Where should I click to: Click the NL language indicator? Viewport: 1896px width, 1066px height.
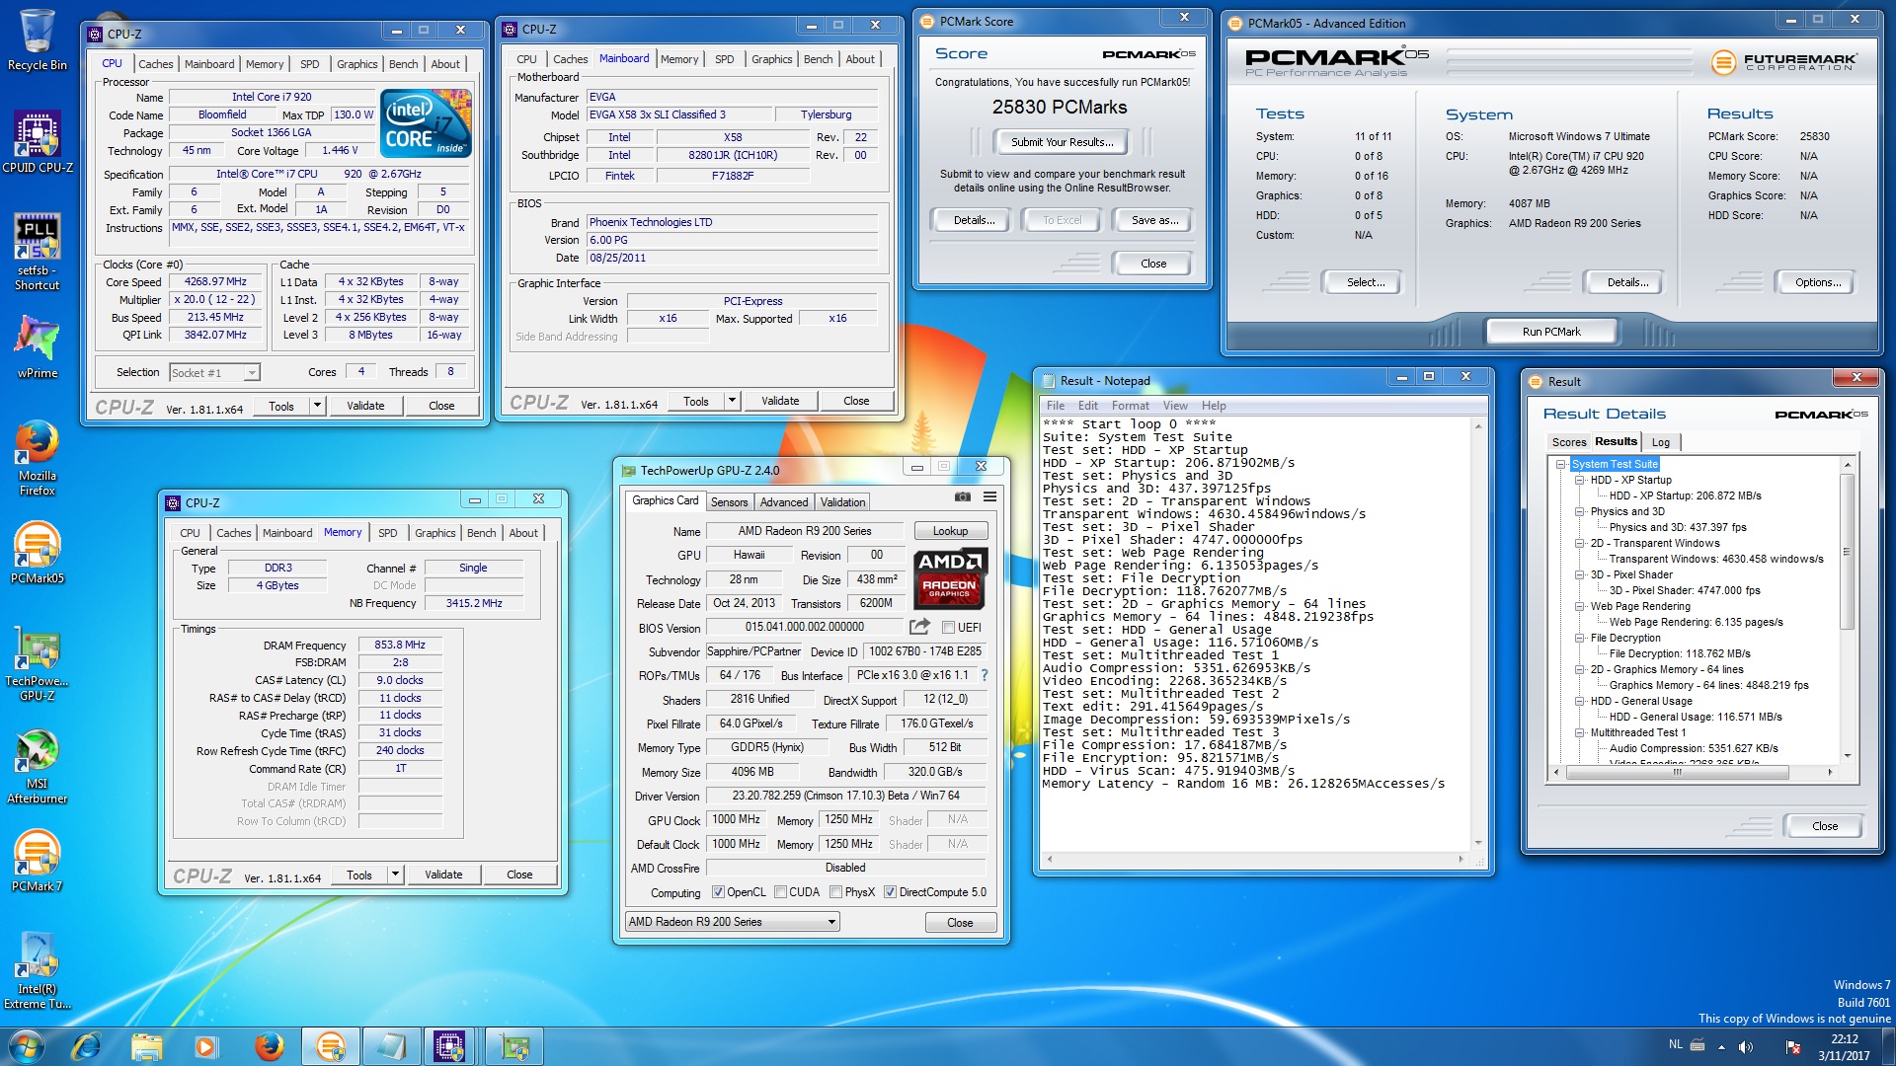[x=1675, y=1044]
